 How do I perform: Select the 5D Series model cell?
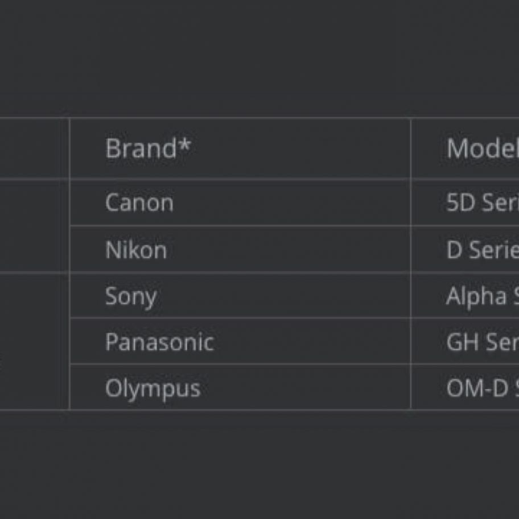[x=481, y=203]
